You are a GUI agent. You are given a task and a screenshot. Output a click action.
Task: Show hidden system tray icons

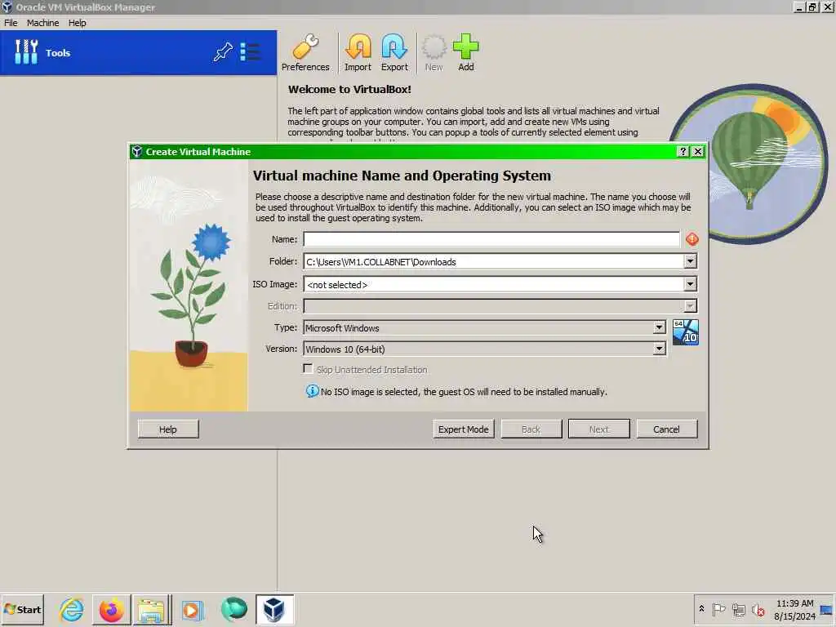(701, 609)
